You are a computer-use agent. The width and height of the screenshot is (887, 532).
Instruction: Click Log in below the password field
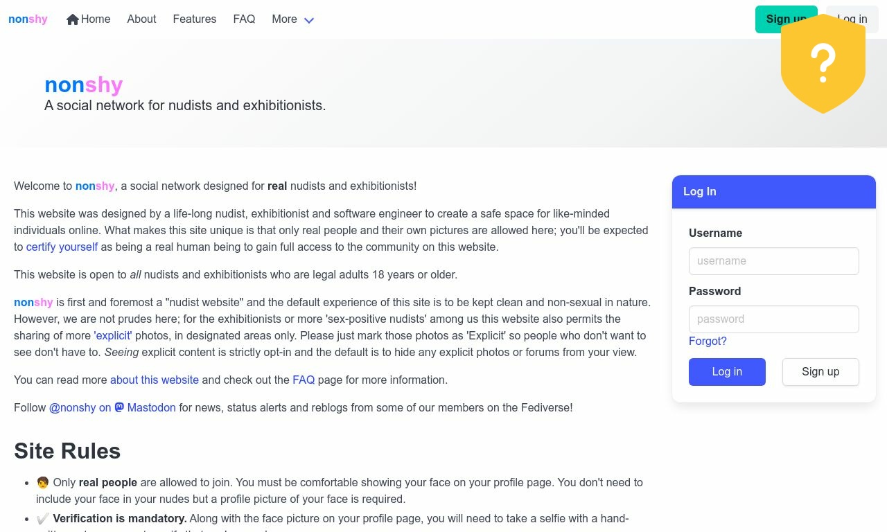[x=727, y=372]
